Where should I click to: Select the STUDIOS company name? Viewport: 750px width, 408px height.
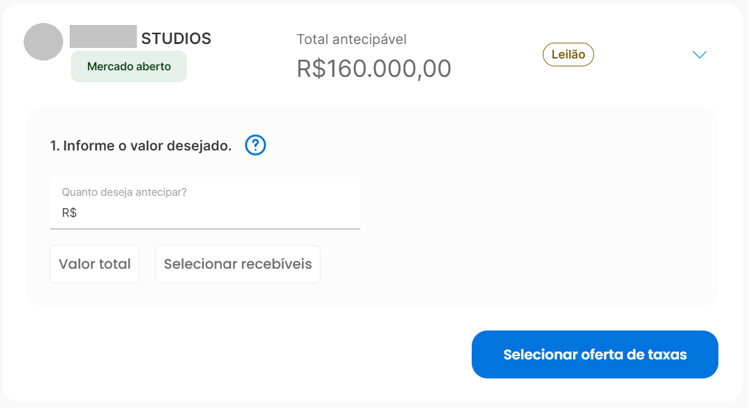coord(176,38)
